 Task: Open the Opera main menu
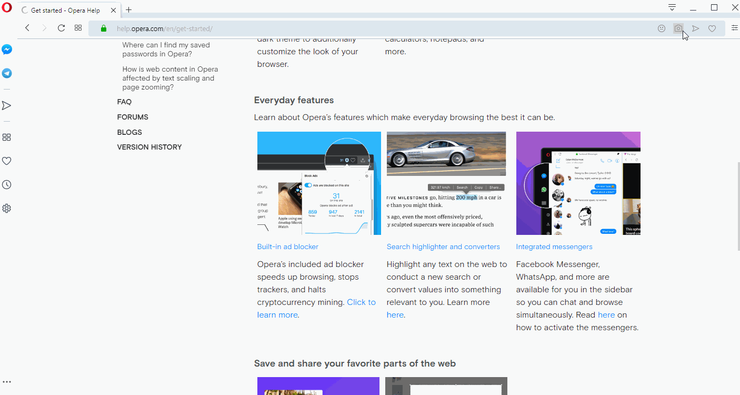[7, 8]
